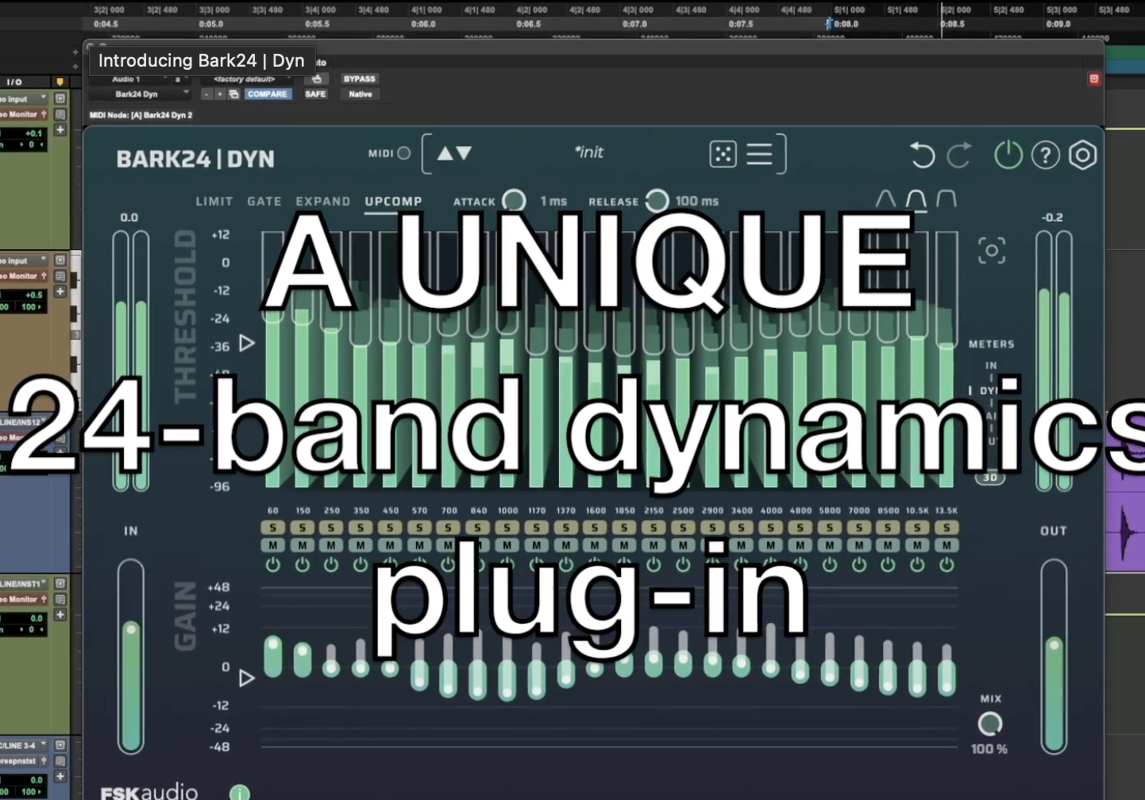The image size is (1145, 800).
Task: Solo the 1000 Hz band
Action: (x=507, y=528)
